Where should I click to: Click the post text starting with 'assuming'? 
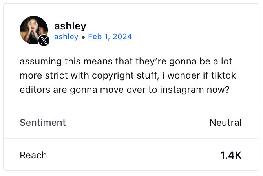coord(128,75)
